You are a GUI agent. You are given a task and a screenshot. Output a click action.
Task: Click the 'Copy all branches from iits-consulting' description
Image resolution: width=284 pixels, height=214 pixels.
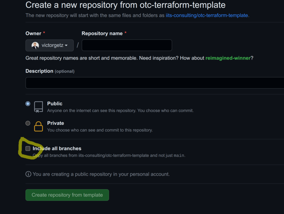109,155
